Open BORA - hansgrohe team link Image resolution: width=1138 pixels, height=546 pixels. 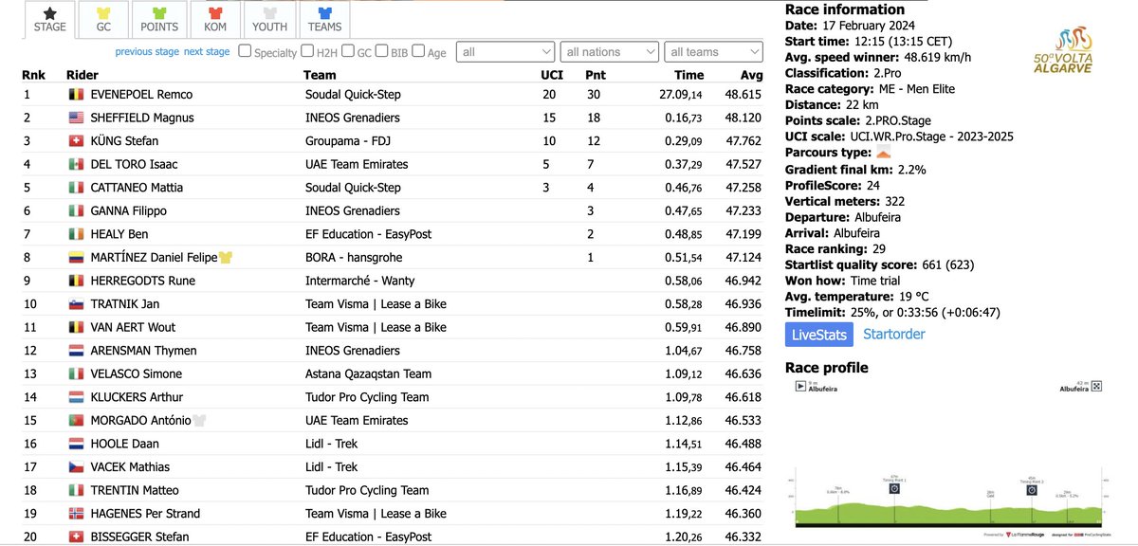356,258
